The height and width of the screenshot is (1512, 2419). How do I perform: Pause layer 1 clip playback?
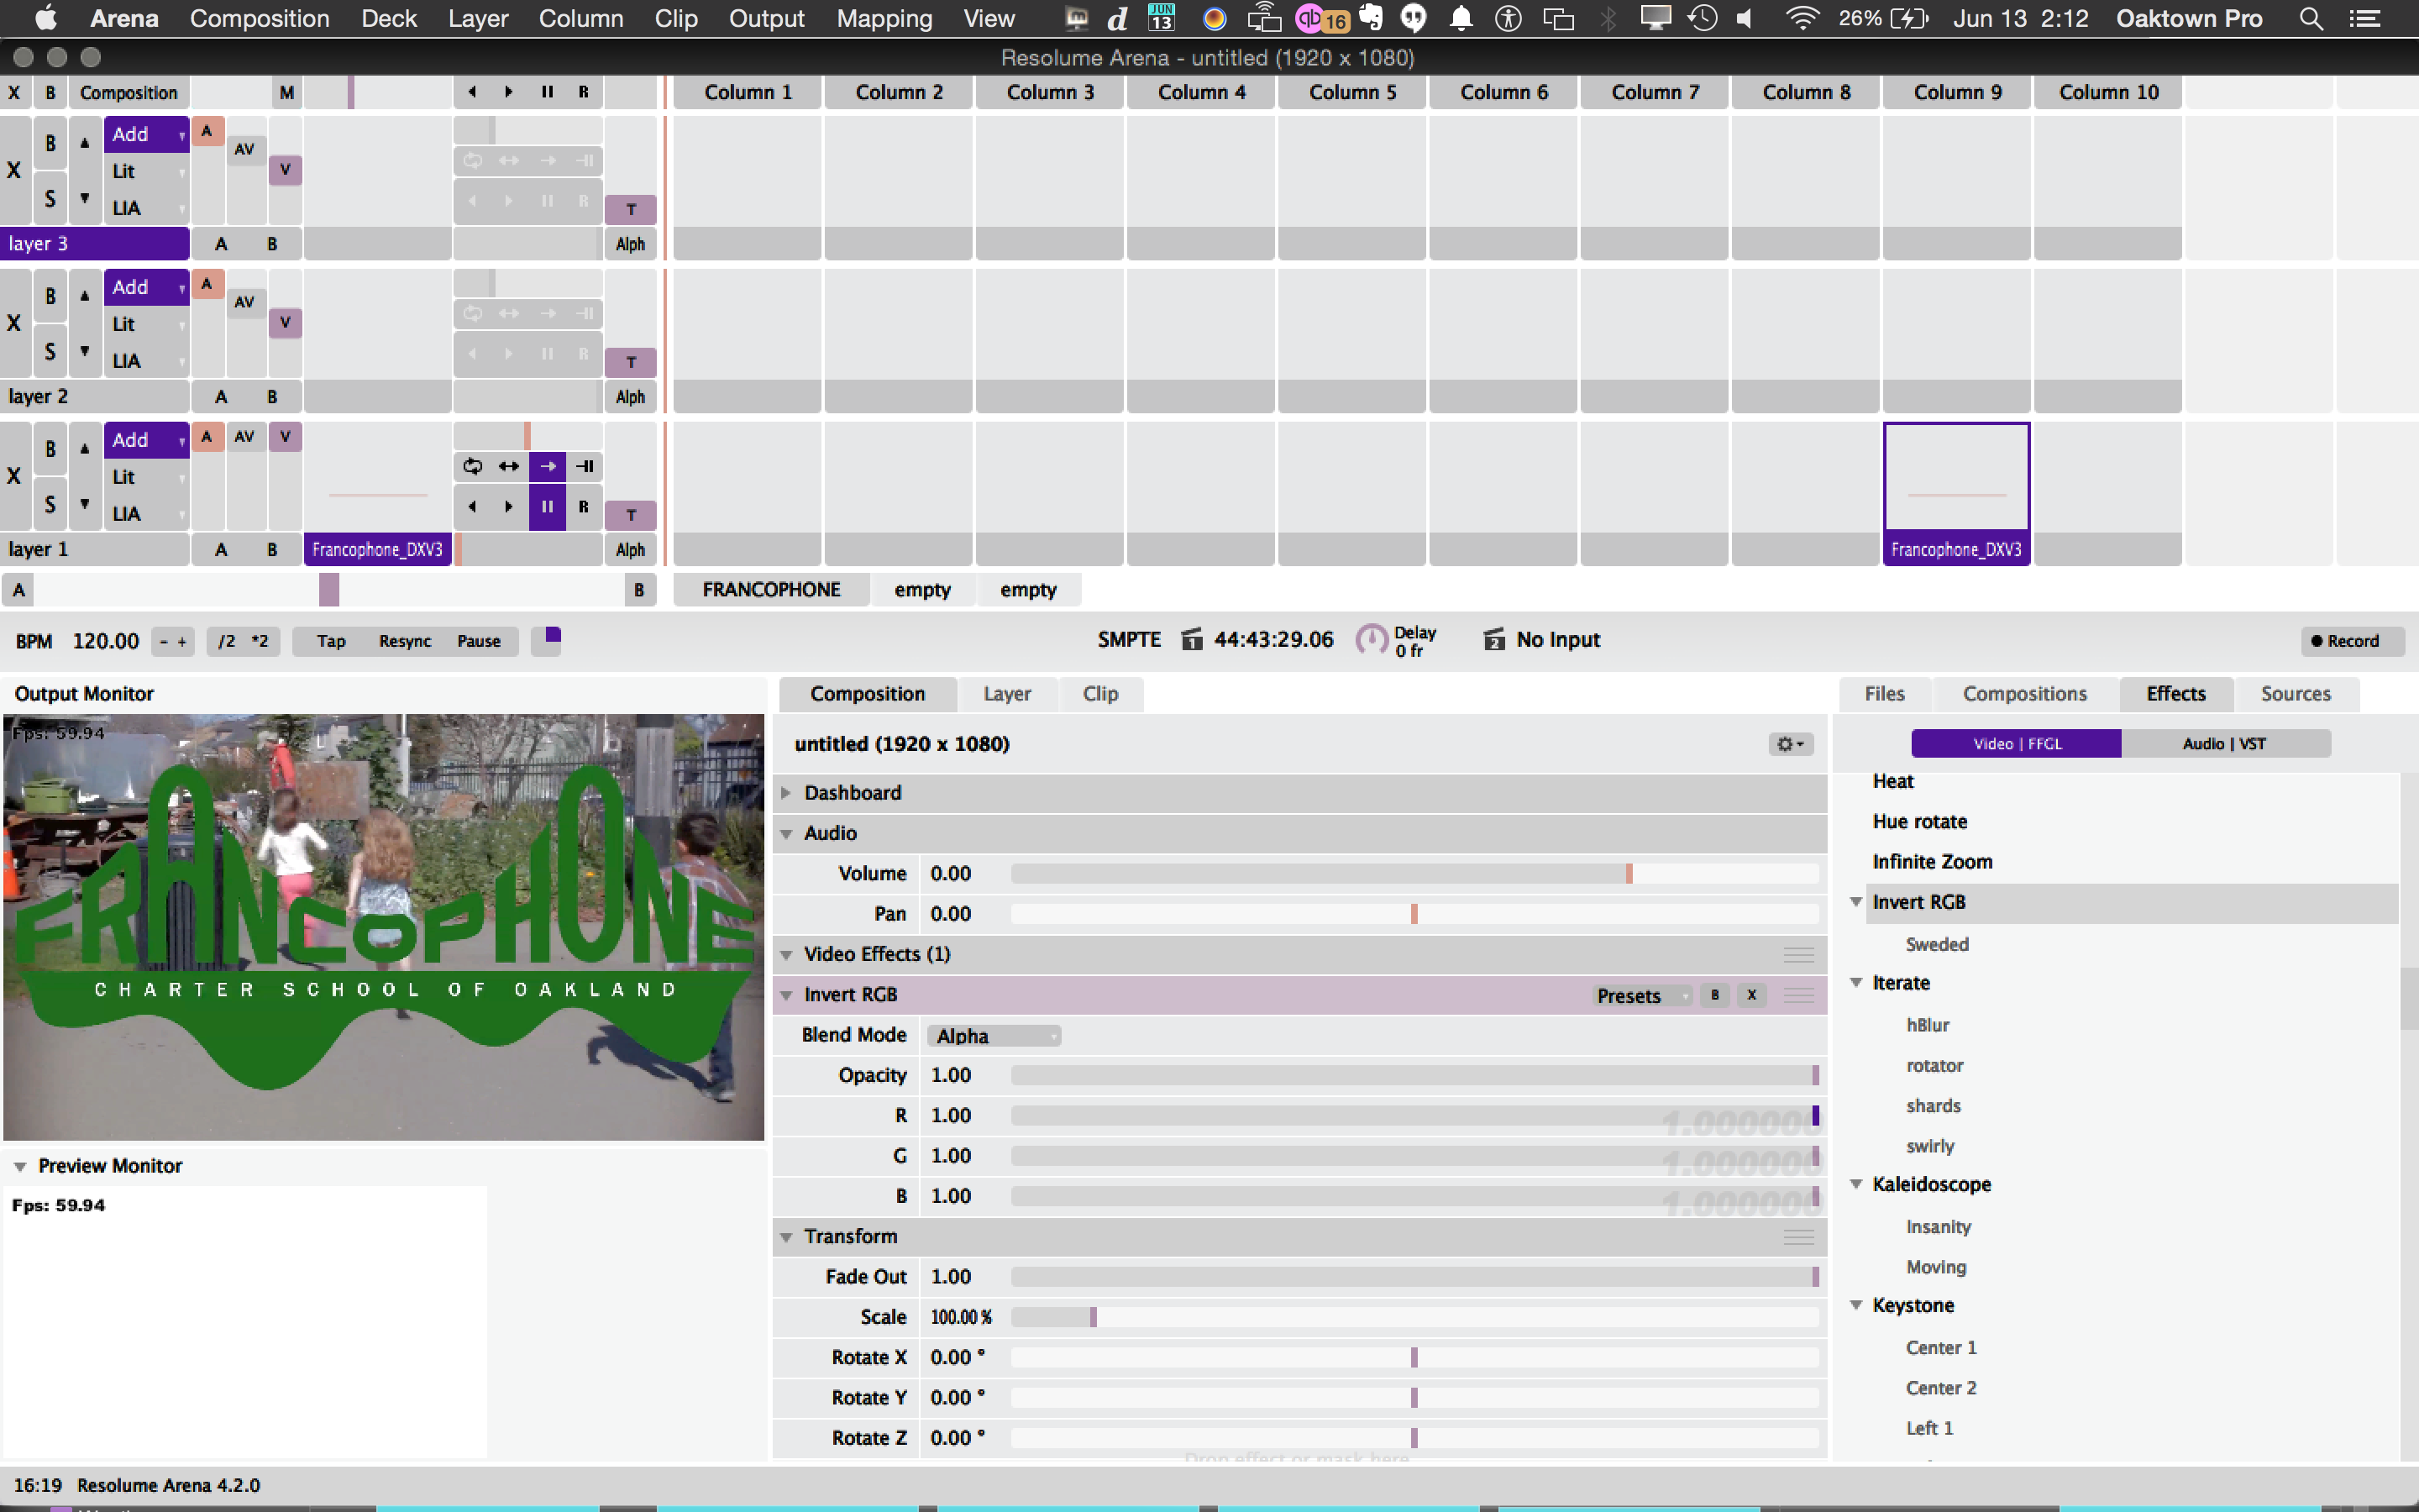547,506
